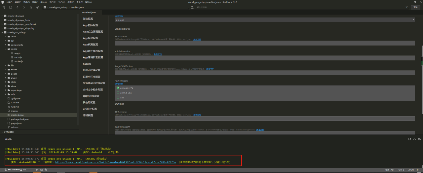The width and height of the screenshot is (423, 173).
Task: Expand the pages folder
Action: (6, 74)
